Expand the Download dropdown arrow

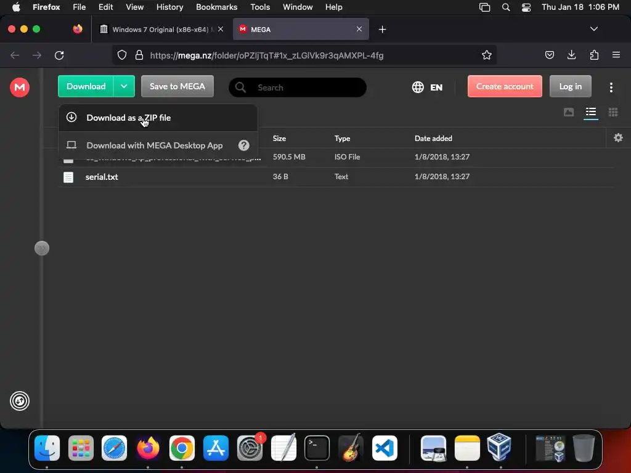point(124,86)
